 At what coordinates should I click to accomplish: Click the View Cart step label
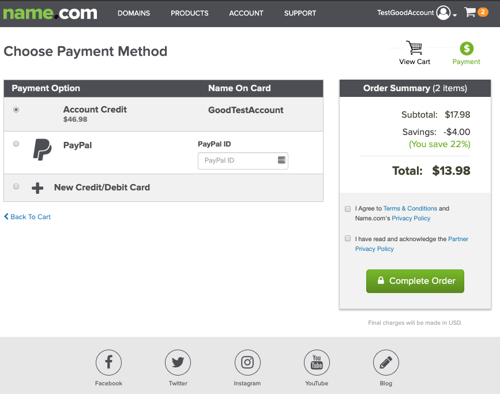click(415, 62)
